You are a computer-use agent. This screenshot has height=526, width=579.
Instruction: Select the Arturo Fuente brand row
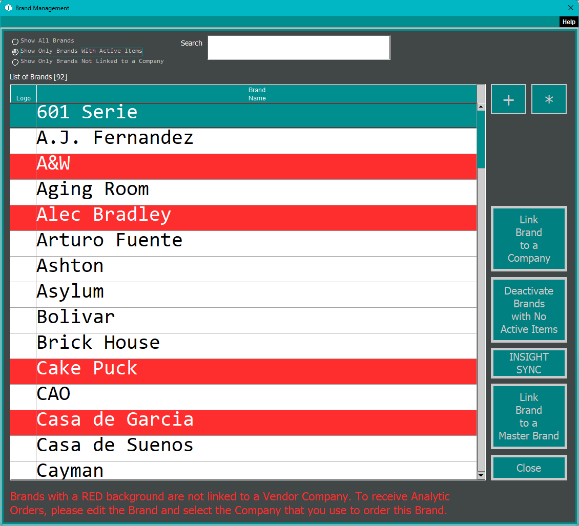[x=243, y=244]
